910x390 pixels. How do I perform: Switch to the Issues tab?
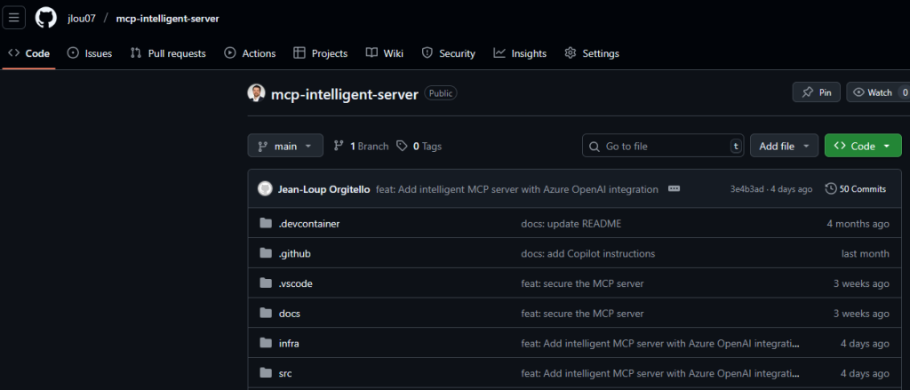point(90,53)
